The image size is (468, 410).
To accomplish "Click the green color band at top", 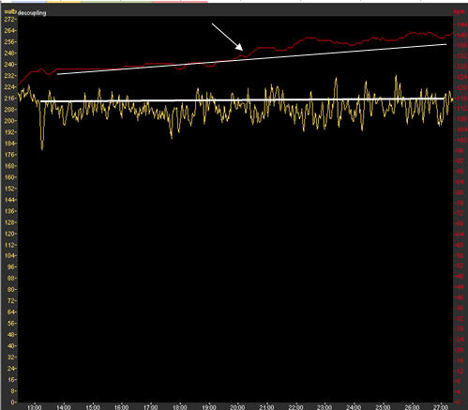I will [117, 2].
